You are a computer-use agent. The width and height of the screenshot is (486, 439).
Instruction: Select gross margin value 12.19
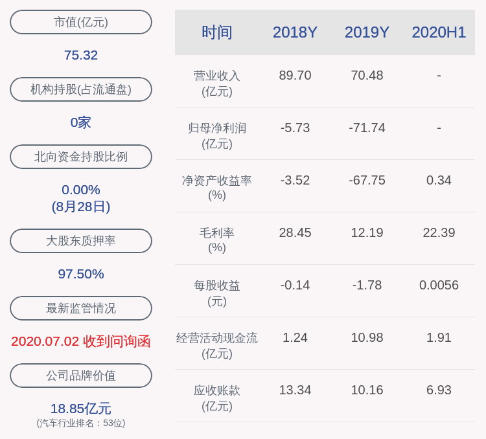click(x=367, y=232)
